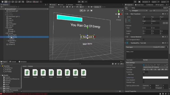Select the Scale tool
The height and width of the screenshot is (95, 170).
(x=13, y=2)
